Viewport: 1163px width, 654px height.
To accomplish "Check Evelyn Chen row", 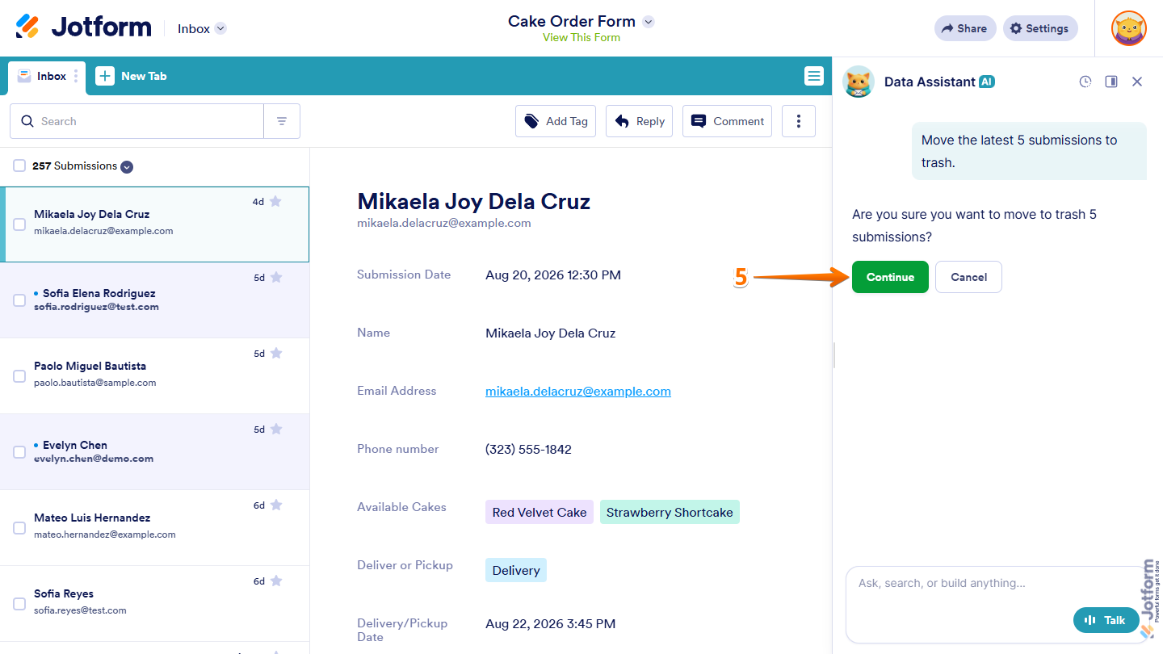I will pyautogui.click(x=19, y=452).
